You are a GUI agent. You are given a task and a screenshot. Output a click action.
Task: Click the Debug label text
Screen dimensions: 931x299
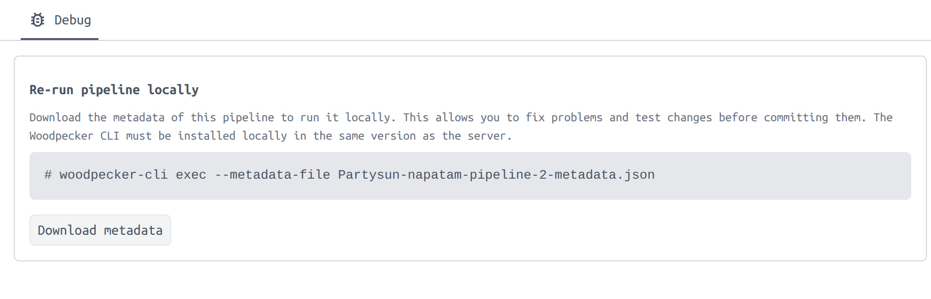pyautogui.click(x=72, y=20)
